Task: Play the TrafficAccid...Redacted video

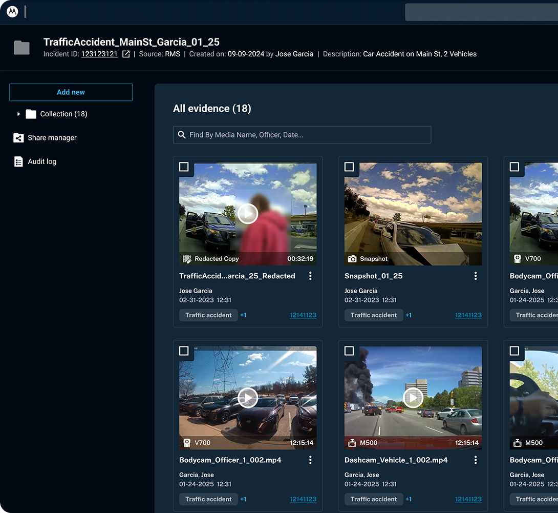Action: (x=248, y=214)
